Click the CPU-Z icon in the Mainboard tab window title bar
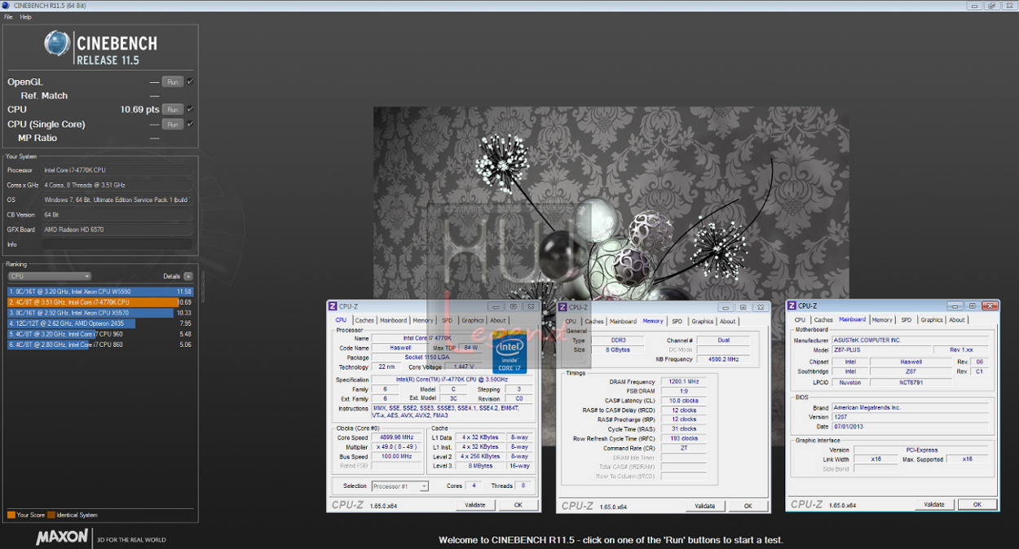 (x=792, y=305)
